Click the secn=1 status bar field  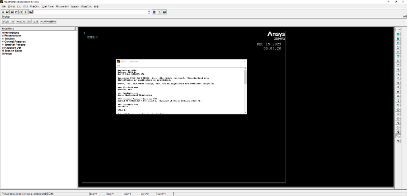(x=164, y=194)
